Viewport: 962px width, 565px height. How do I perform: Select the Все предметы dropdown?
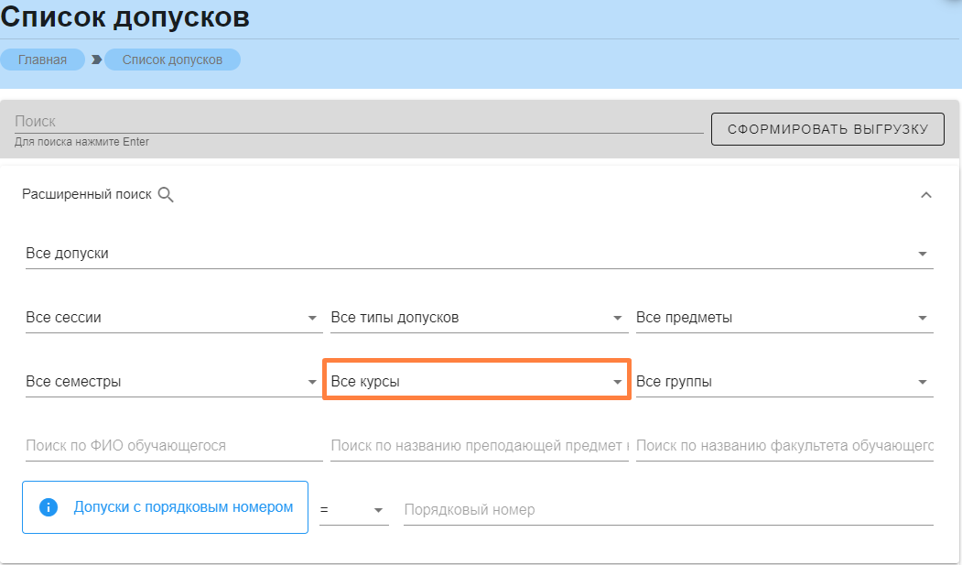point(784,318)
